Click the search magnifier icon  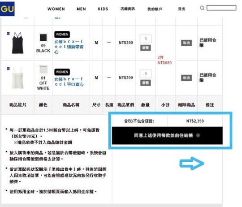(x=202, y=8)
